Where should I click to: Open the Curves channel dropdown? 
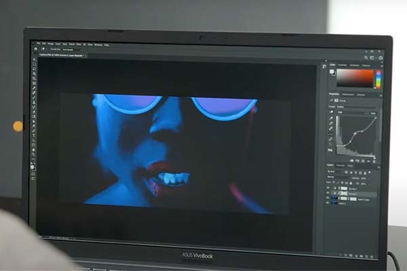352,112
